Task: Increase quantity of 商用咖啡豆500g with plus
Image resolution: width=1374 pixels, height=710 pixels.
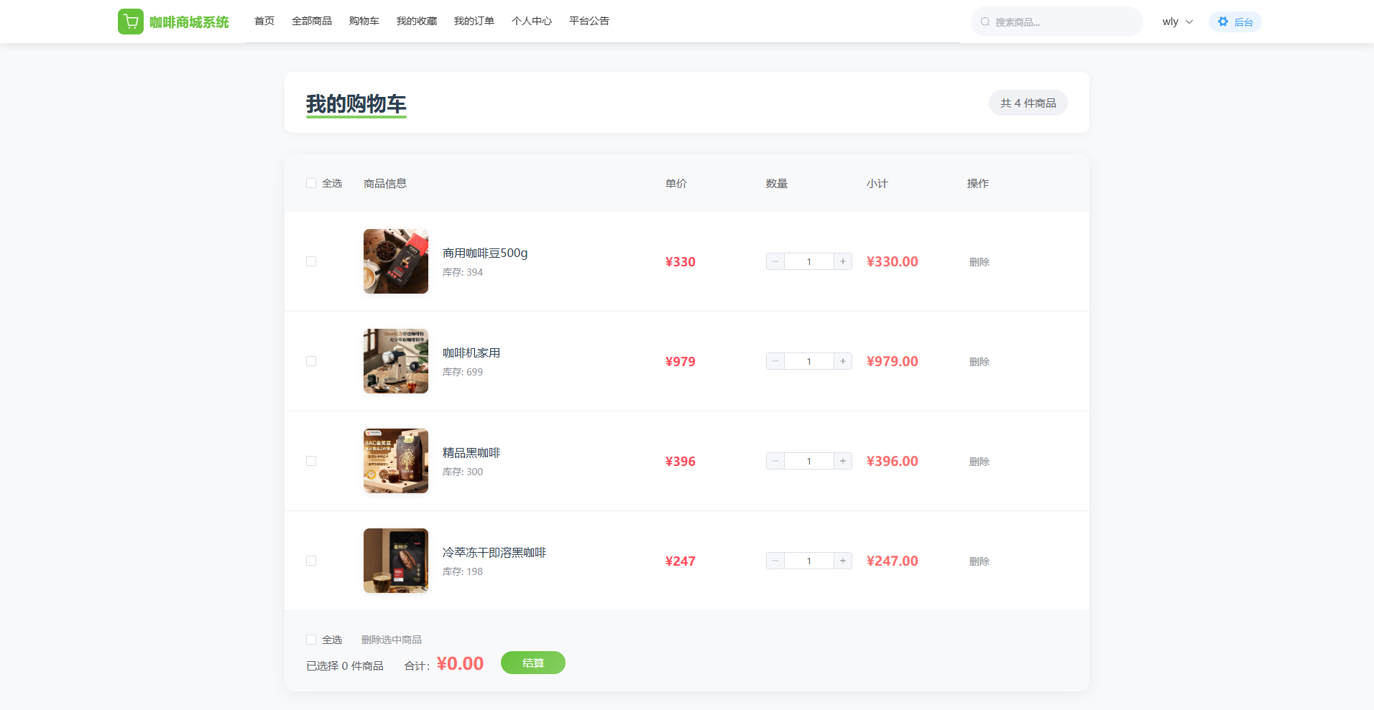Action: [x=843, y=261]
